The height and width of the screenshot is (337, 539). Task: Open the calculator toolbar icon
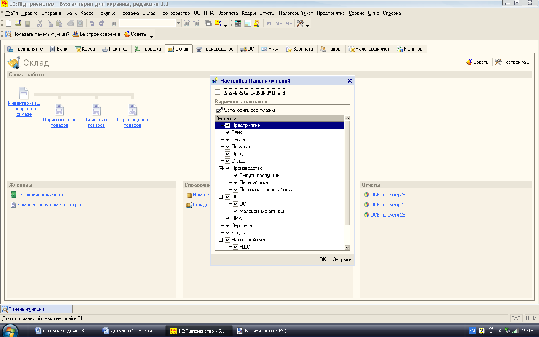pos(238,24)
